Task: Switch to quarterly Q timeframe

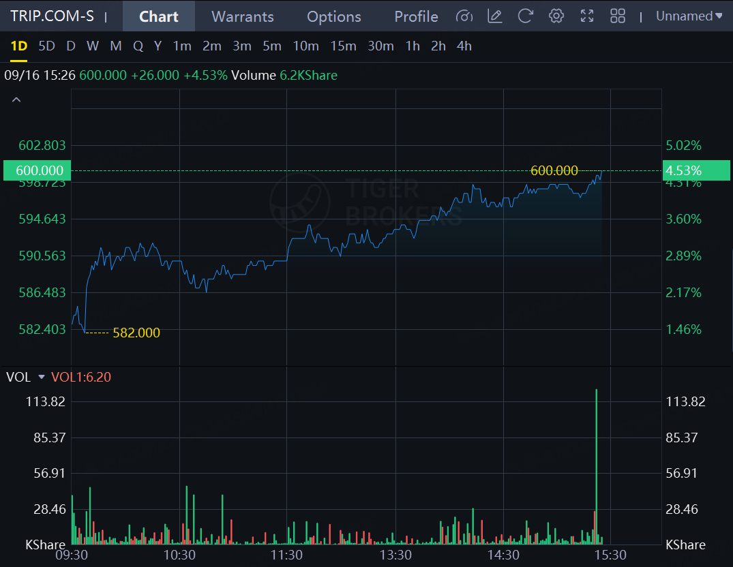Action: tap(138, 46)
